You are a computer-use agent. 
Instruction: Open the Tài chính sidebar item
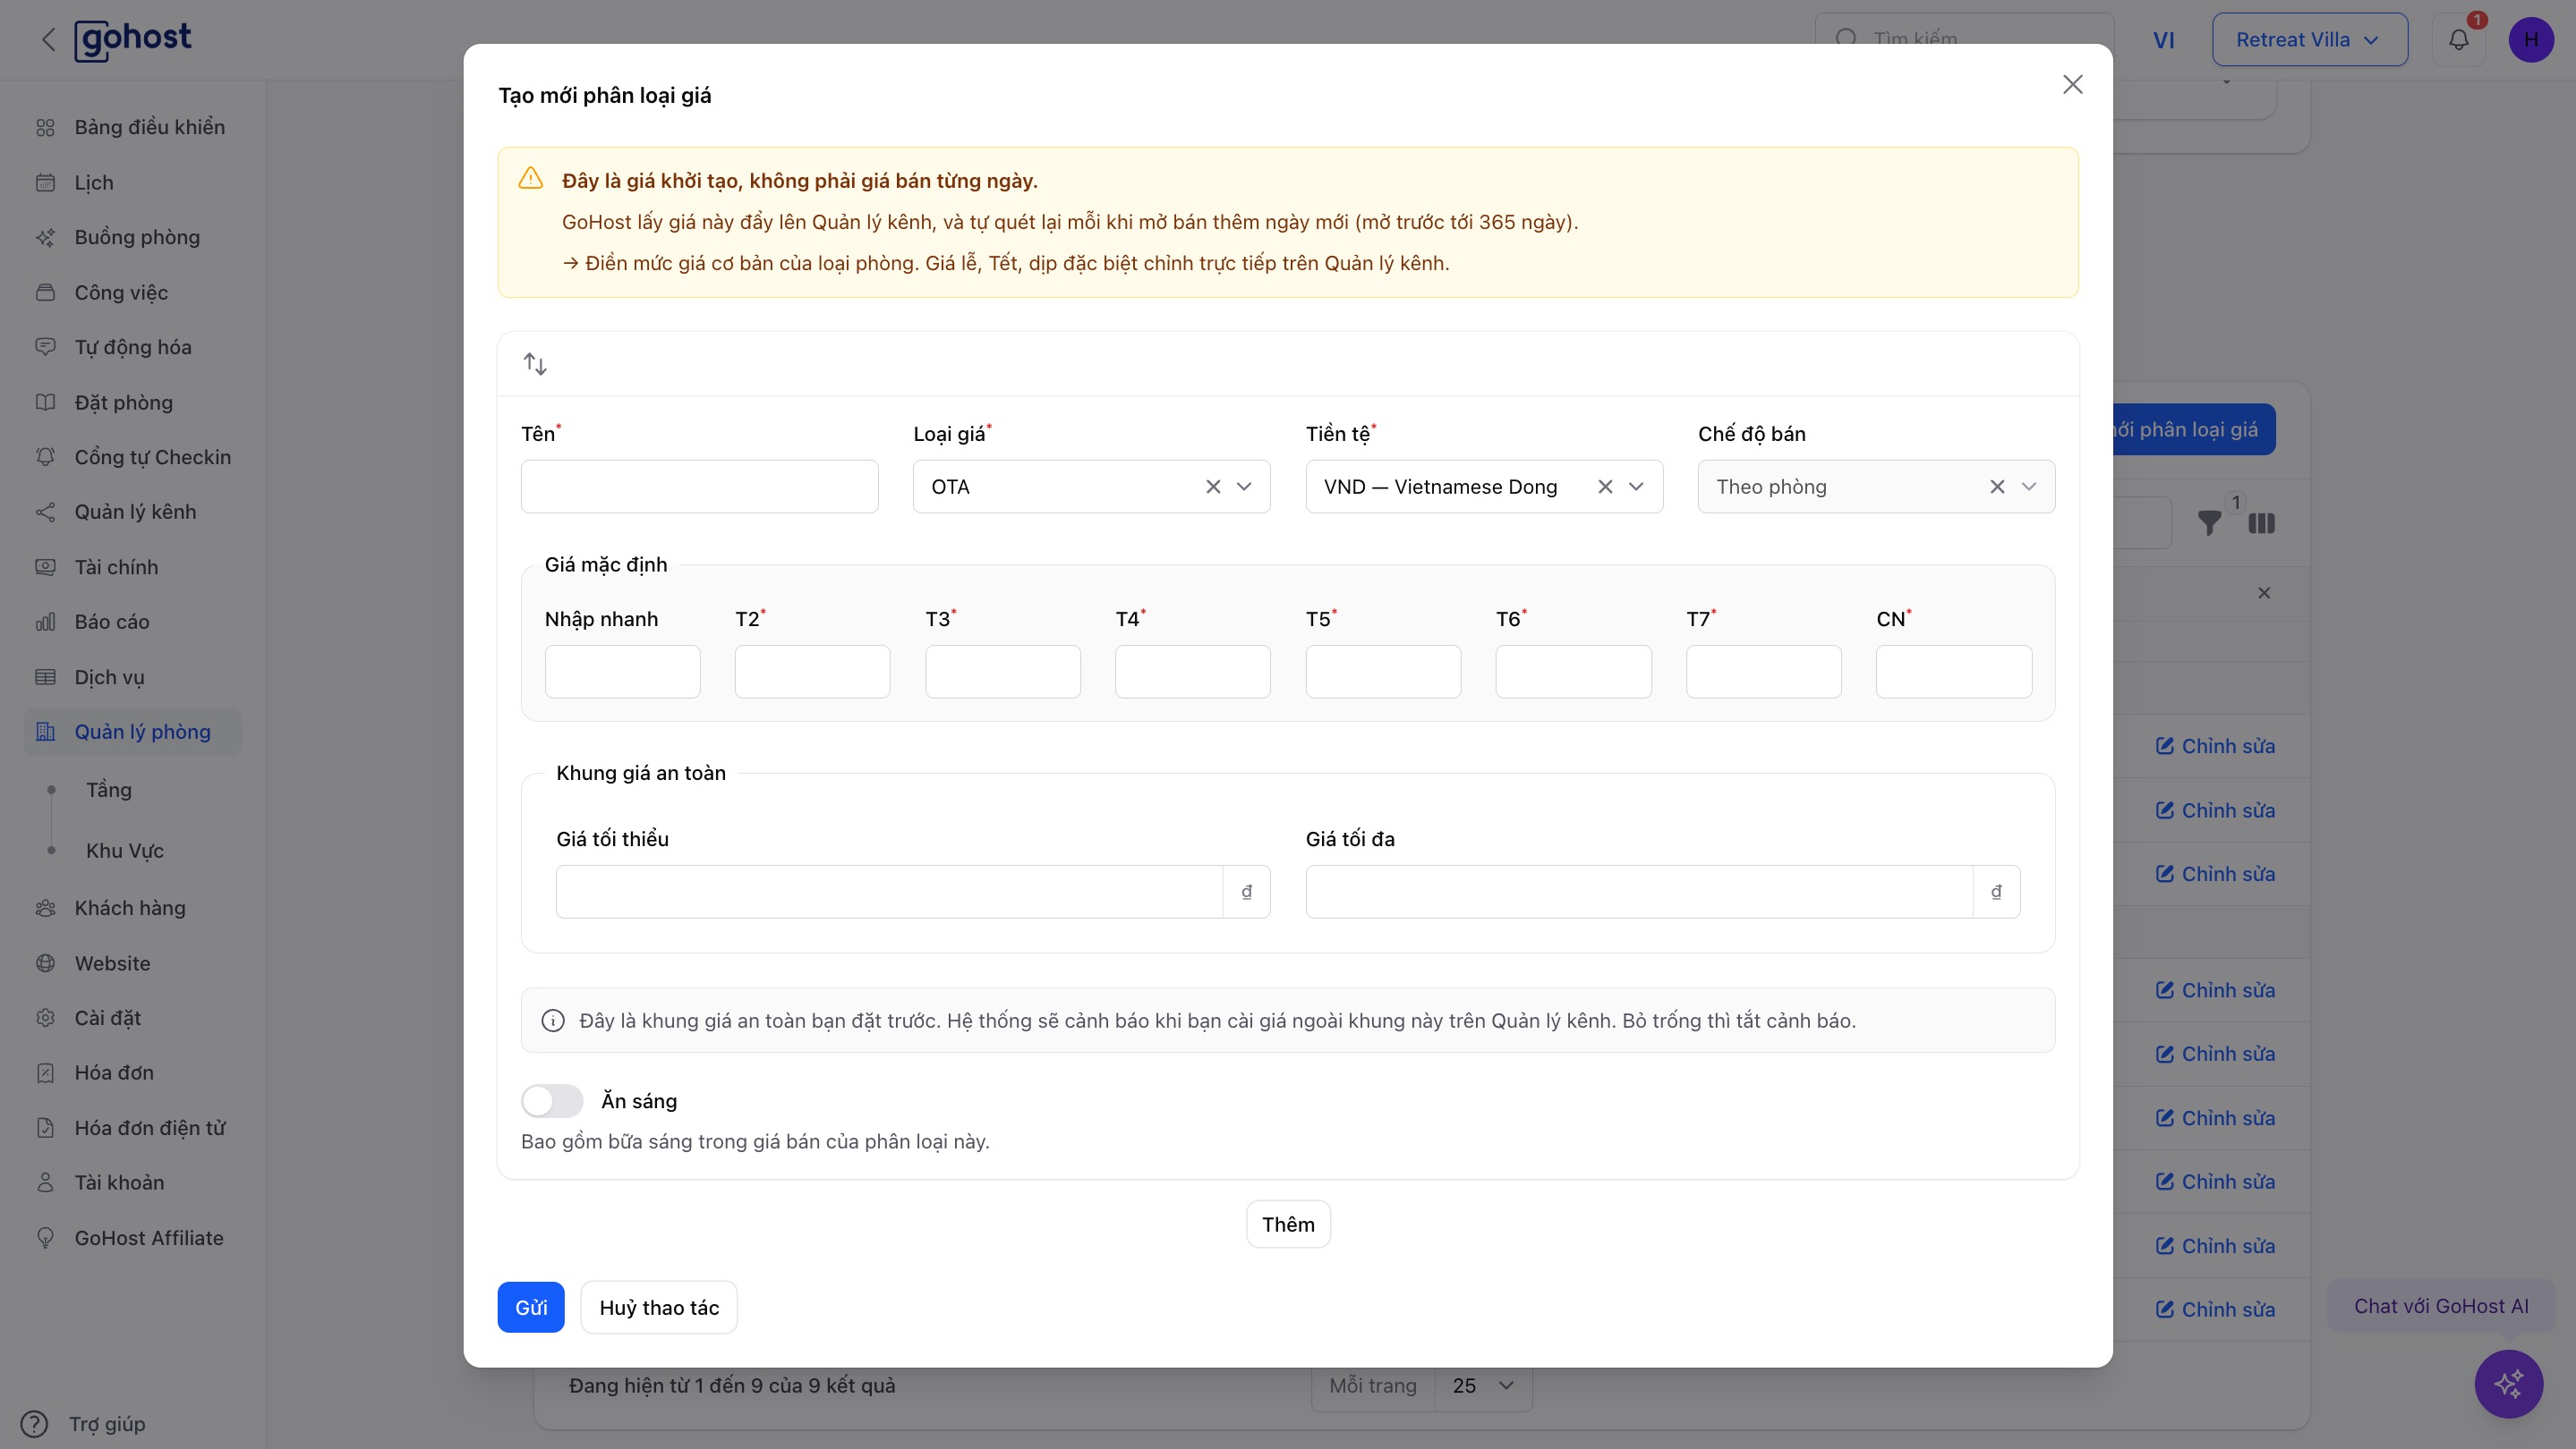[132, 566]
